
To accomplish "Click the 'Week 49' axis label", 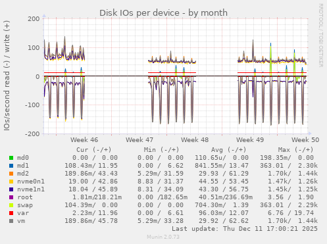I will point(250,140).
